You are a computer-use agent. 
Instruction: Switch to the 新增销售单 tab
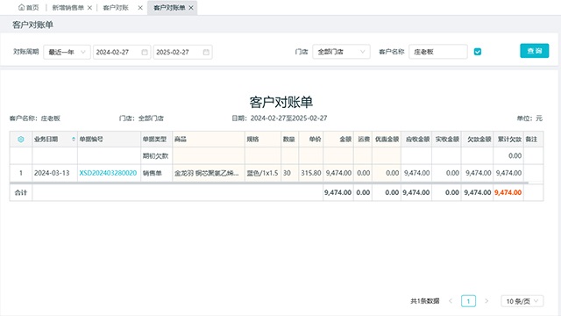(x=68, y=8)
